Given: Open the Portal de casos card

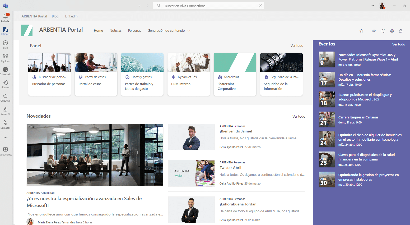Looking at the screenshot, I should pos(96,74).
